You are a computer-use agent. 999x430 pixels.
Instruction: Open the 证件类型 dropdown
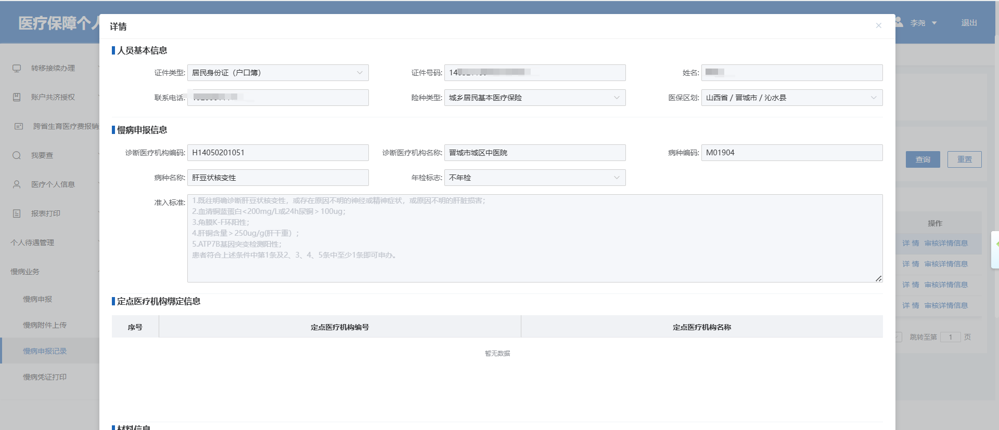tap(278, 73)
